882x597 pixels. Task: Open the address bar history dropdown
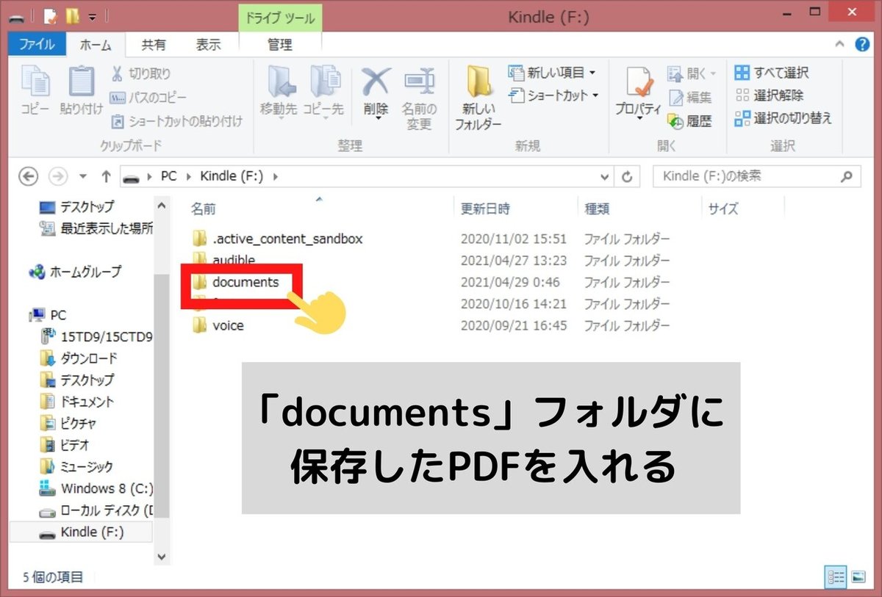604,176
